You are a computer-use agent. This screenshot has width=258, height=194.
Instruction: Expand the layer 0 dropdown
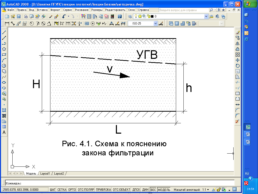pyautogui.click(x=206, y=16)
